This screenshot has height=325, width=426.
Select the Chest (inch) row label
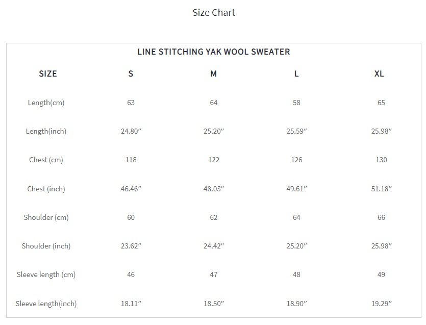(46, 189)
